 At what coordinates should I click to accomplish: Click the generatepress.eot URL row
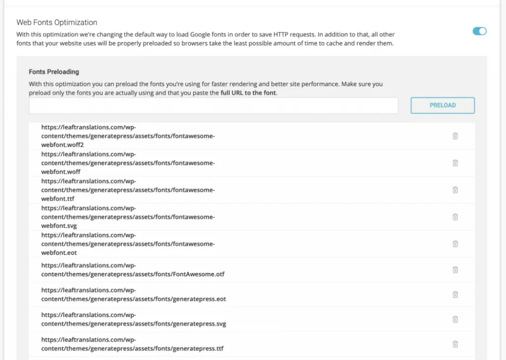click(x=252, y=294)
